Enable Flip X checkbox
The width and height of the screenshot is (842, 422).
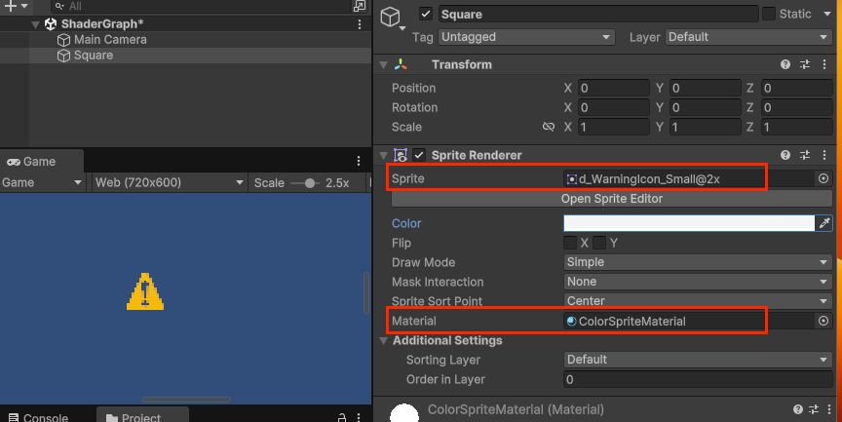point(570,243)
